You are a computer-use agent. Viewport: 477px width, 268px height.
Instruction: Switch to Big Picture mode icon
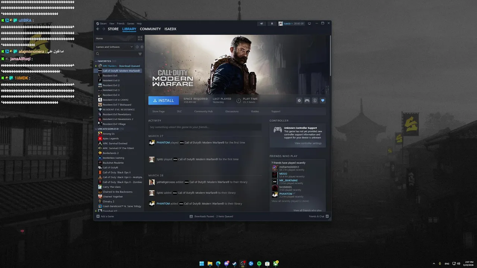[x=309, y=23]
